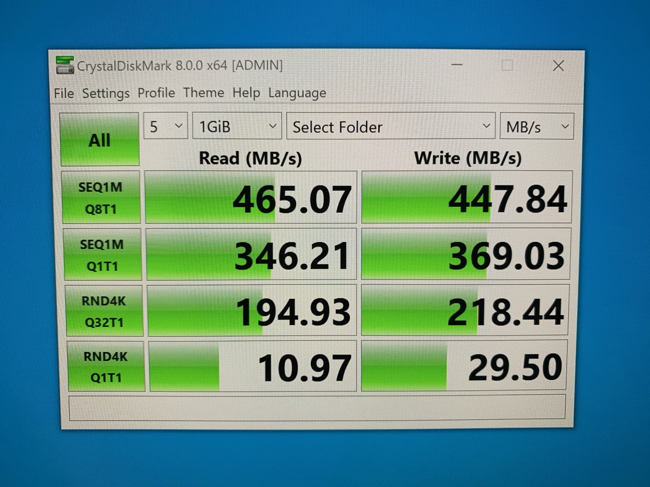Open the Theme menu
Screen dimensions: 650x487
[203, 93]
